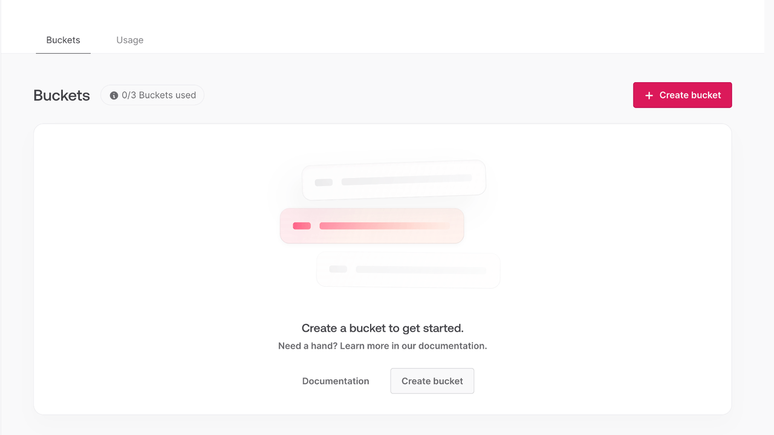Open the Documentation link
The width and height of the screenshot is (774, 435).
[x=336, y=381]
